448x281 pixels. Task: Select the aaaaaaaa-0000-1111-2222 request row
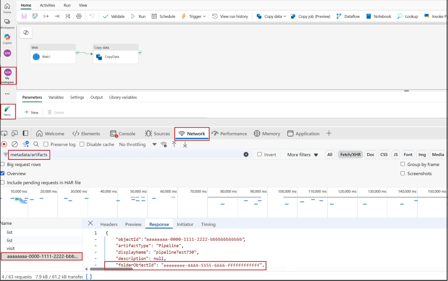pos(42,256)
